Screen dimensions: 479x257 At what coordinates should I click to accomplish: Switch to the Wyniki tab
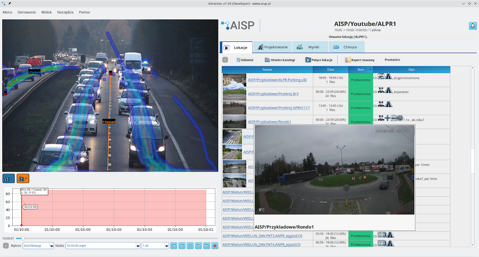310,47
